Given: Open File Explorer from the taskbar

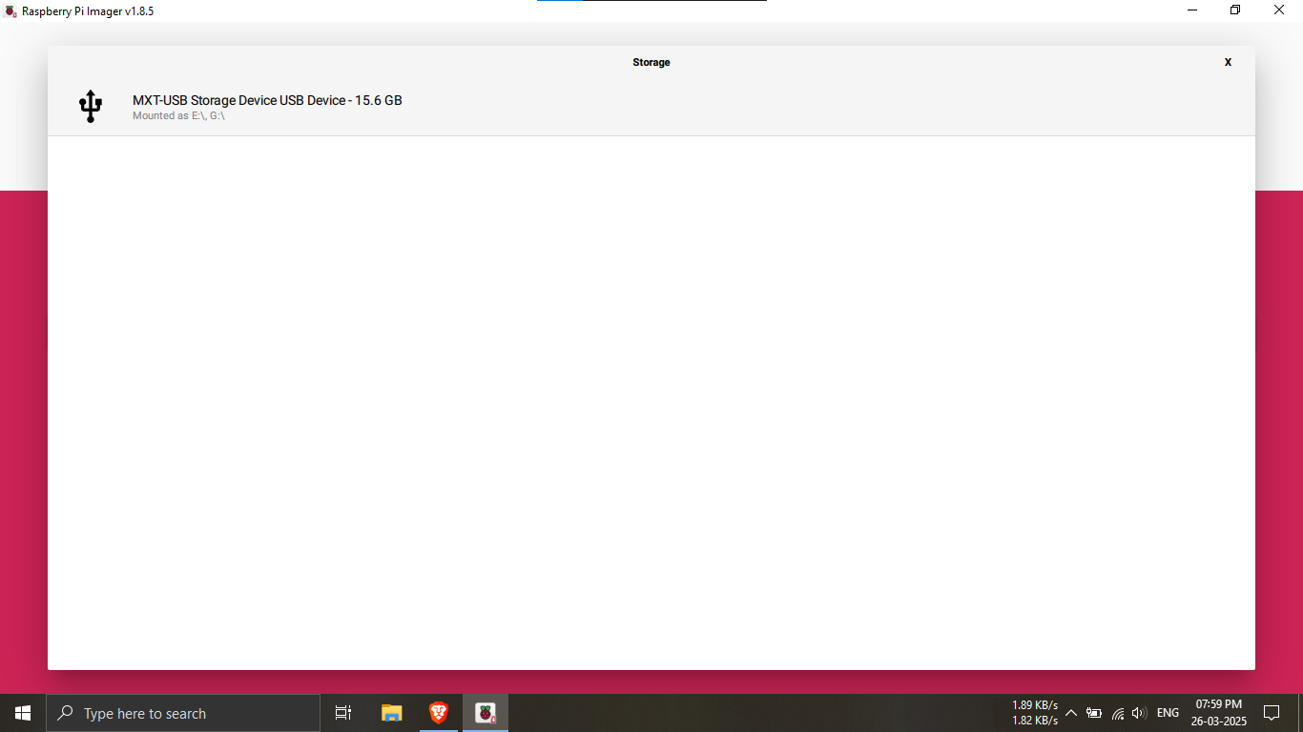Looking at the screenshot, I should coord(391,712).
